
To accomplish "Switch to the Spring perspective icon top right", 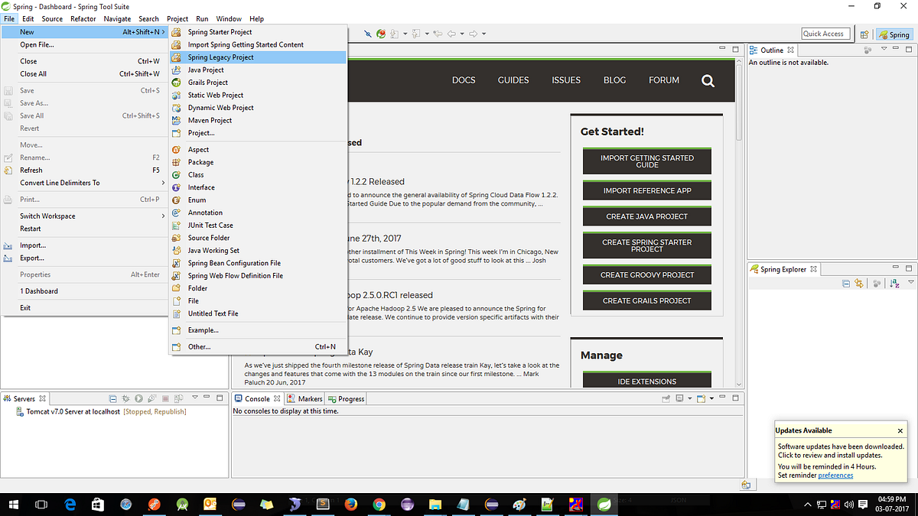I will [x=894, y=34].
